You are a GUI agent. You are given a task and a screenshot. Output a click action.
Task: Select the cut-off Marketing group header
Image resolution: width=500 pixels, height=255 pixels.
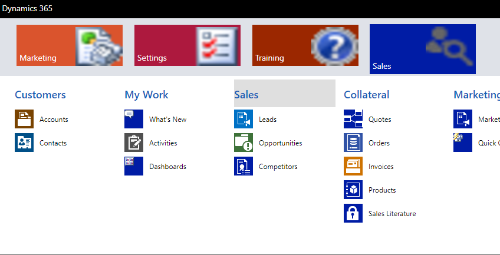tap(477, 95)
